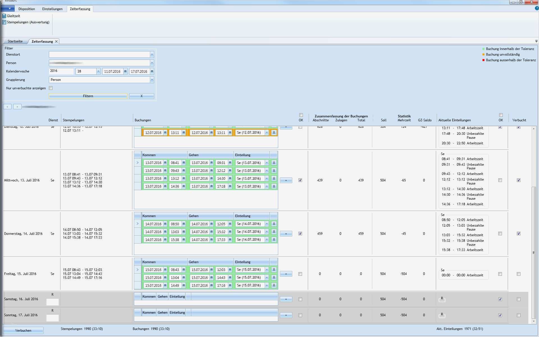The width and height of the screenshot is (539, 337).
Task: Switch to the Disposition ribbon tab
Action: (27, 9)
